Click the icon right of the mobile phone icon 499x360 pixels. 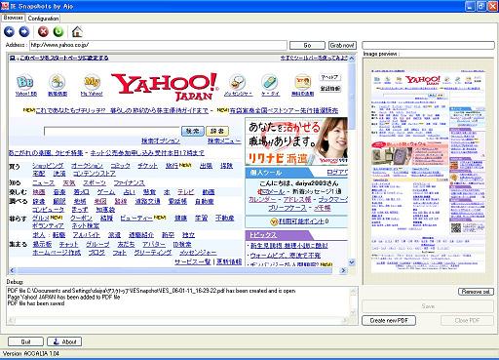[302, 82]
